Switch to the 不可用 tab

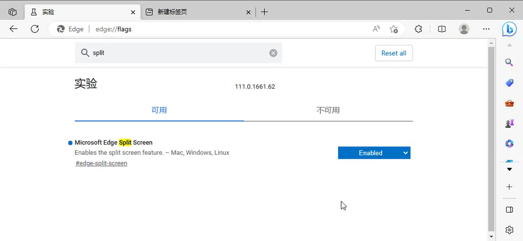(x=328, y=110)
